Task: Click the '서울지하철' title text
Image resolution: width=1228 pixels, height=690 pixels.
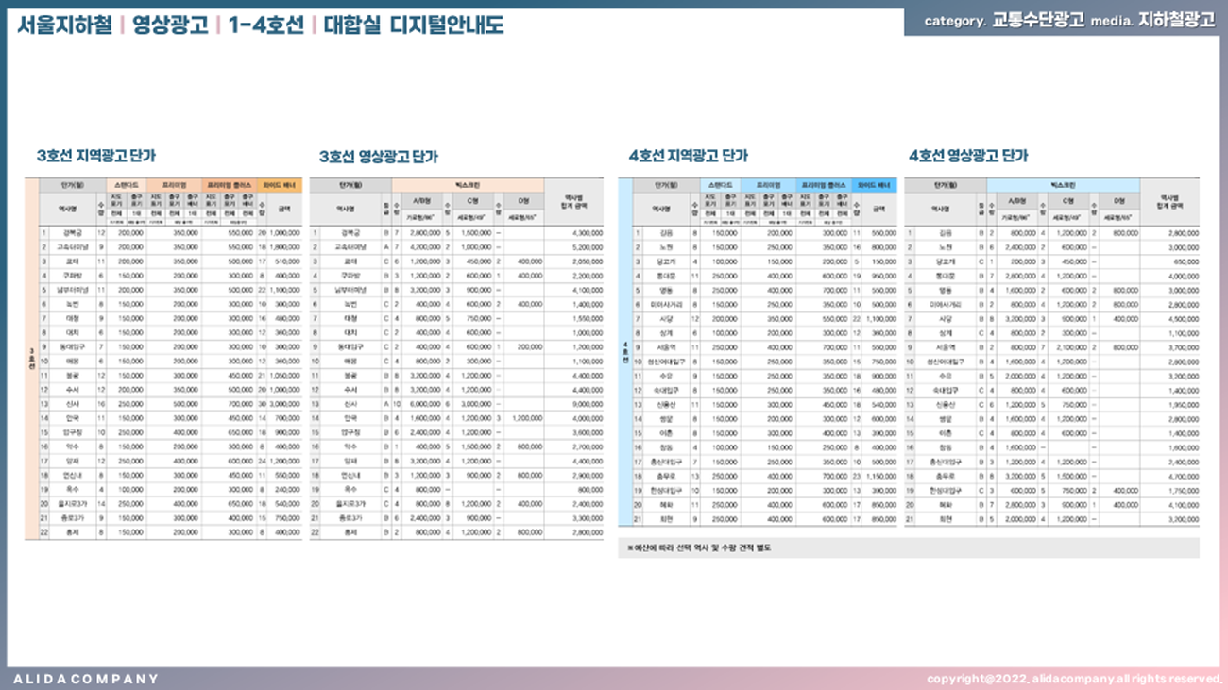Action: (x=64, y=25)
